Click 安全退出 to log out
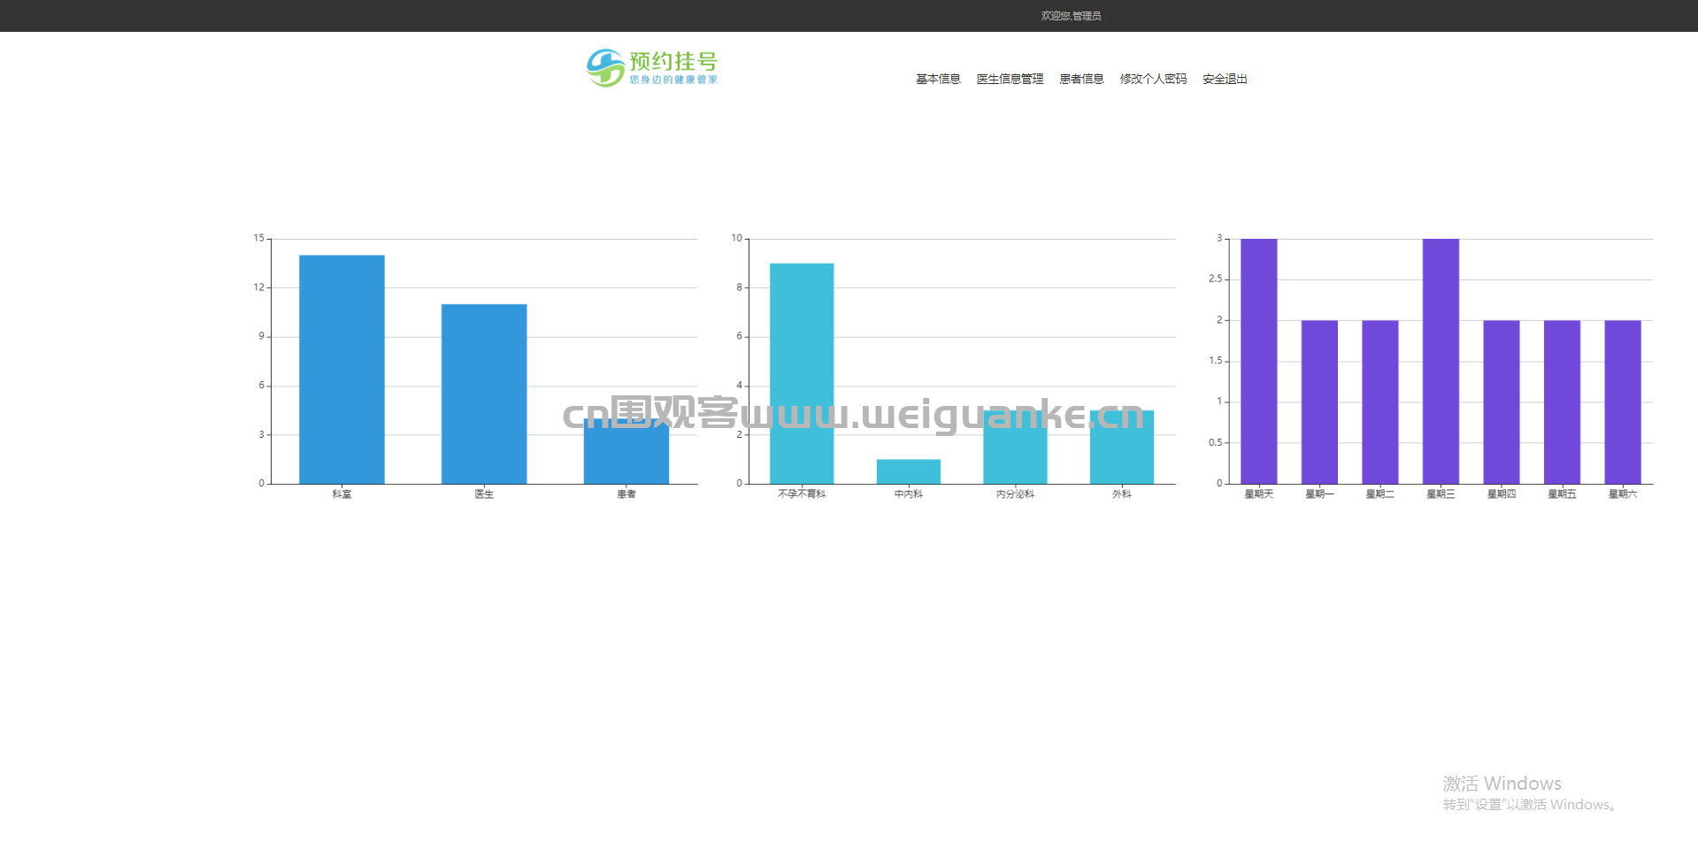 (1225, 80)
